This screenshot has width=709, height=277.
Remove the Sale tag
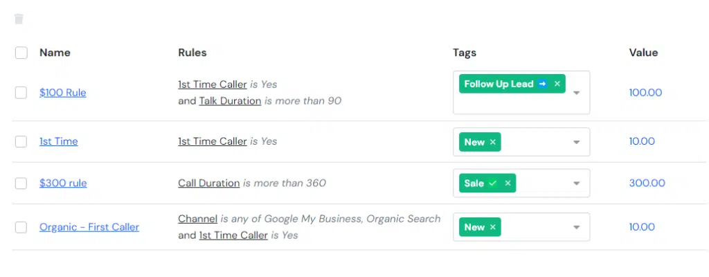click(508, 184)
